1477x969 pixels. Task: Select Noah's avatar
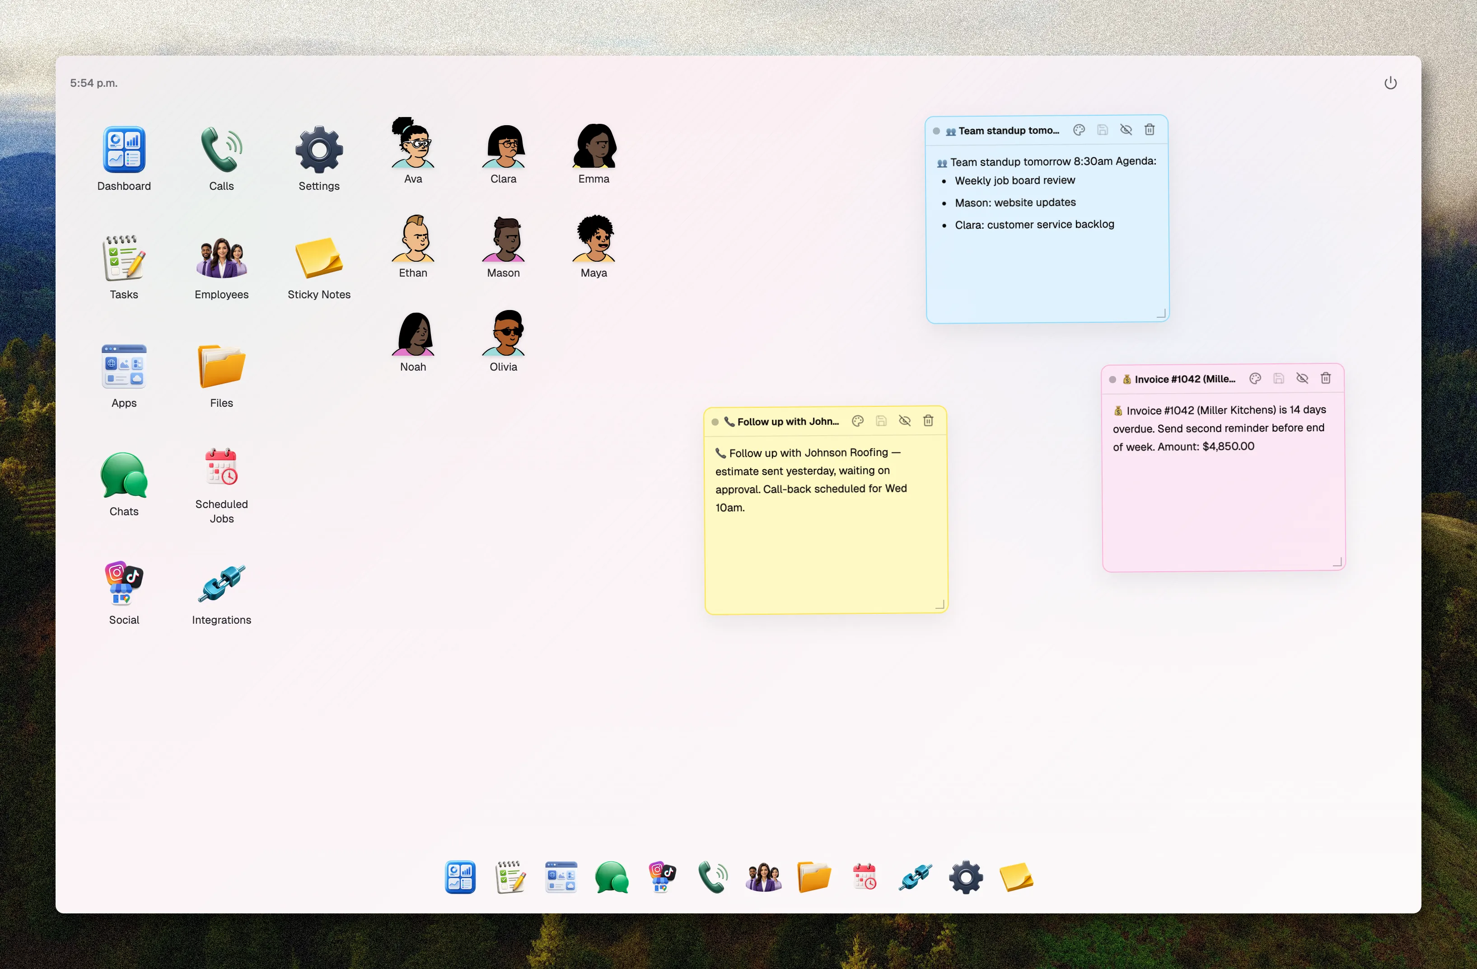[x=413, y=334]
